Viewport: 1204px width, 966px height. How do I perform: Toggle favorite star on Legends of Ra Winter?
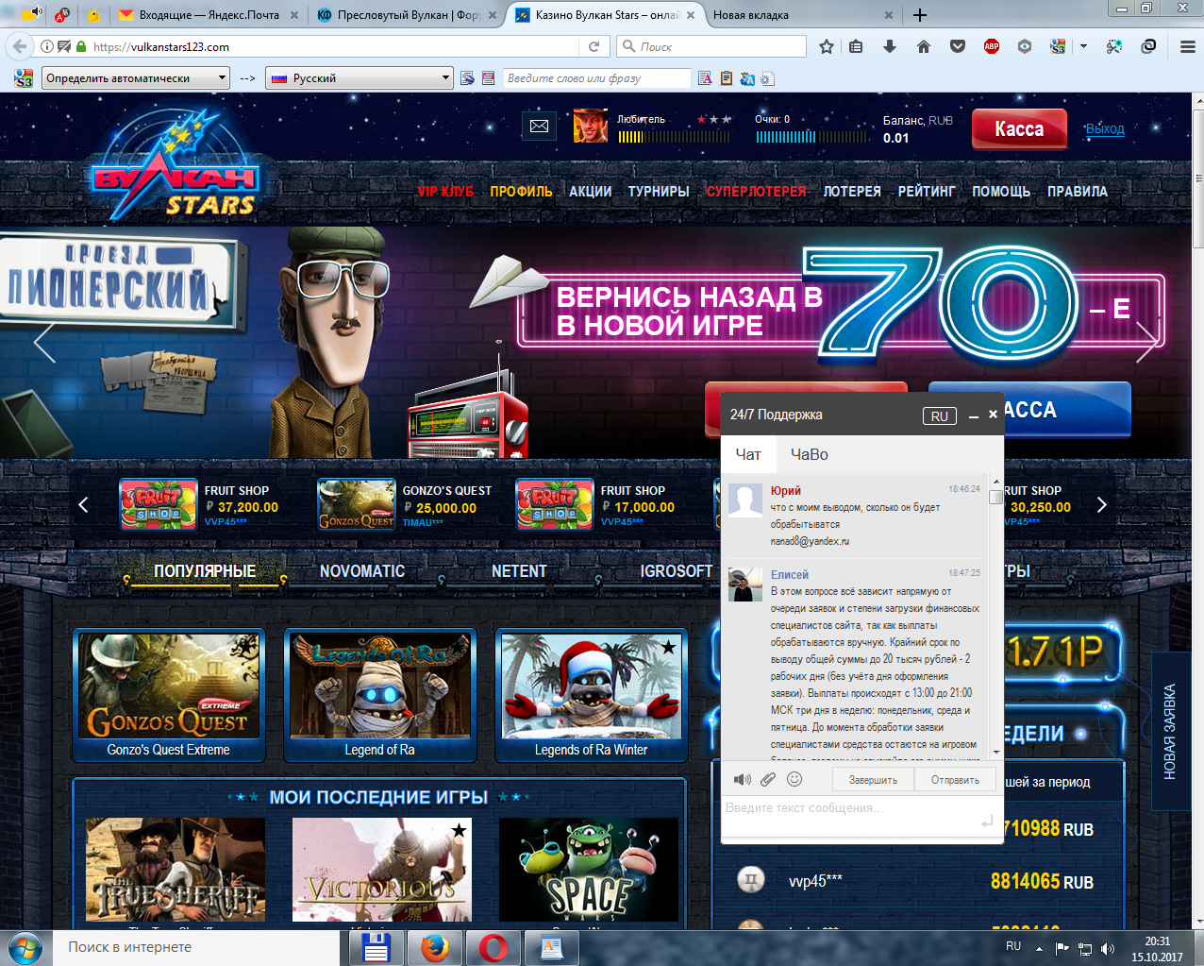668,647
